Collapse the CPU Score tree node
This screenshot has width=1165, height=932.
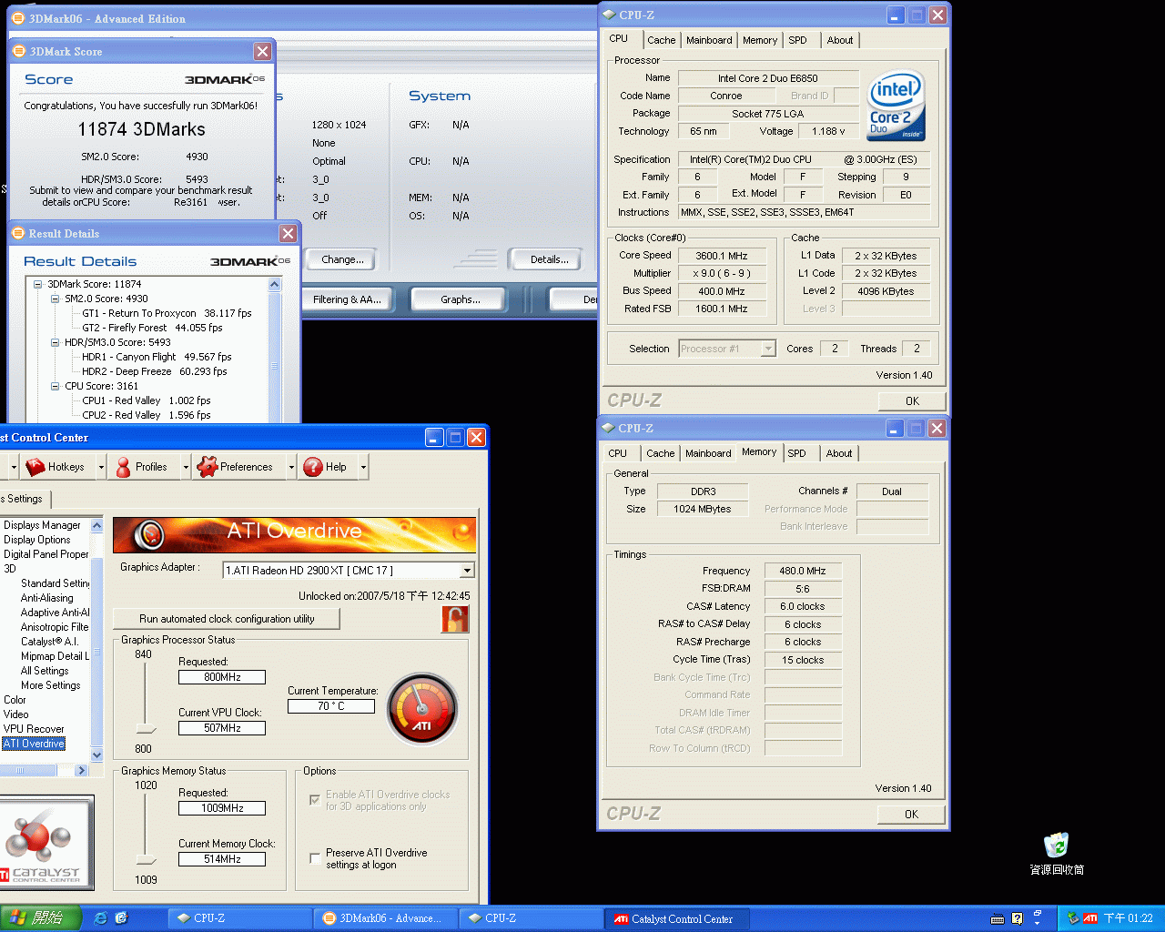point(56,386)
